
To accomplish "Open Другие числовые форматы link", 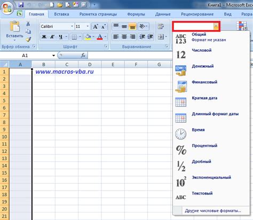I will point(213,211).
